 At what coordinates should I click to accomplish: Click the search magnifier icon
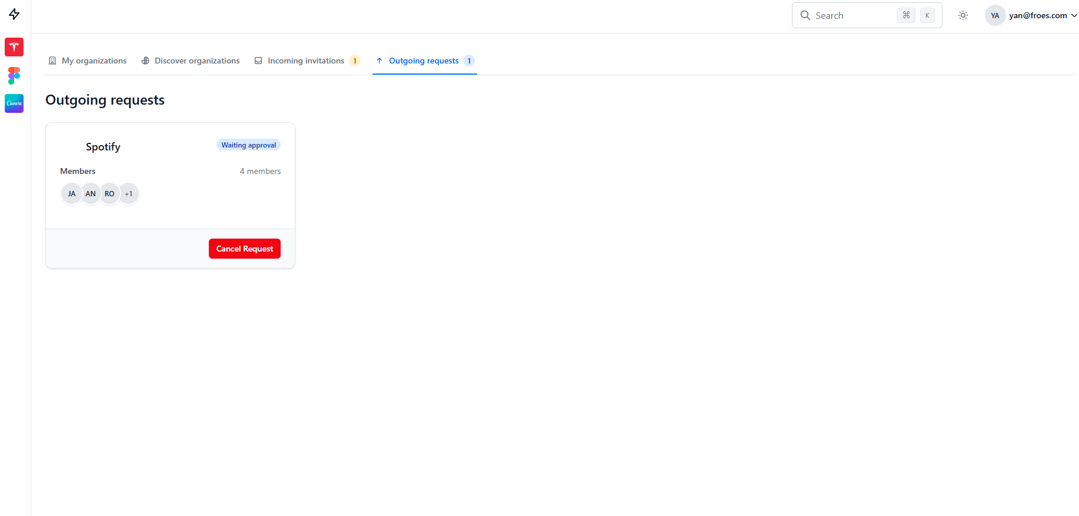(805, 15)
